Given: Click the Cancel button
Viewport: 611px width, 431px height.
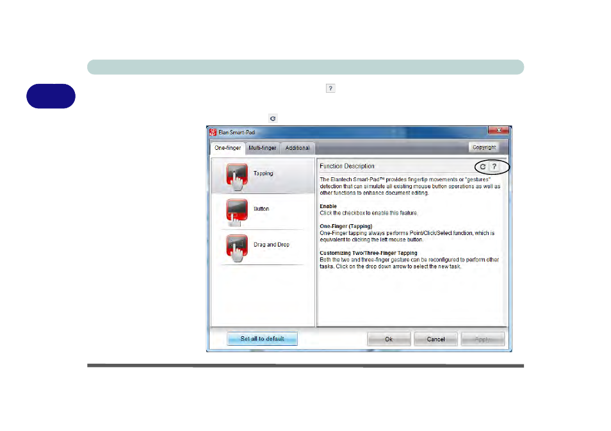Looking at the screenshot, I should pyautogui.click(x=436, y=338).
